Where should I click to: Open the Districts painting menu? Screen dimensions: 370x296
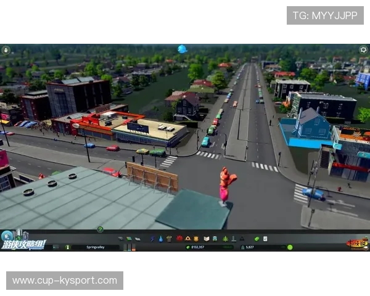138,239
